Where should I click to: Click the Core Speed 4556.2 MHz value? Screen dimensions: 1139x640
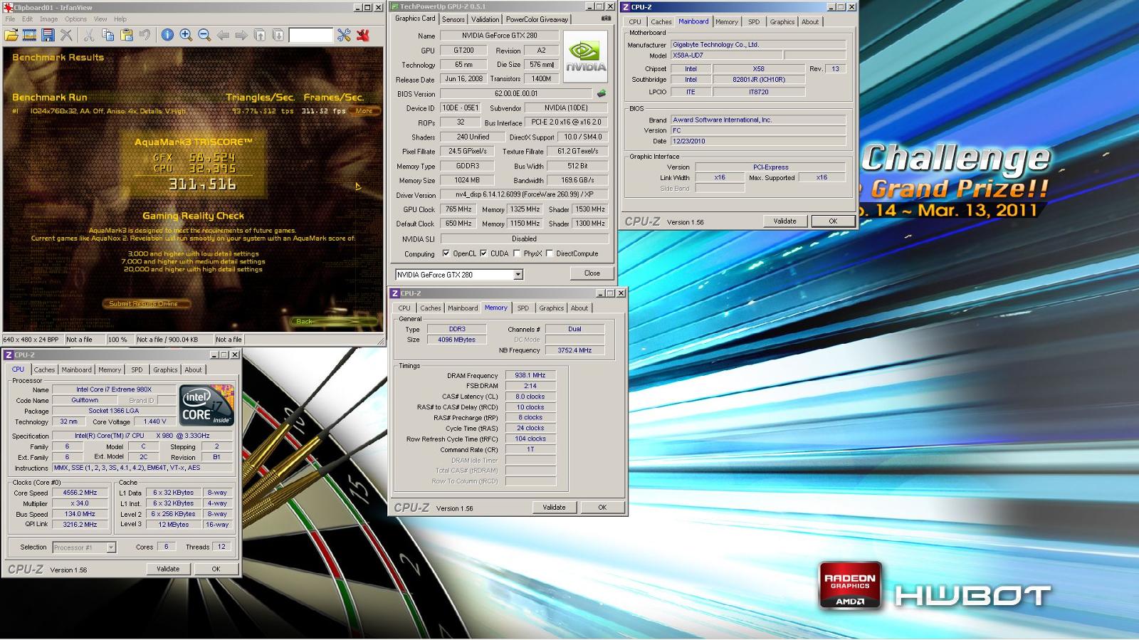tap(80, 493)
